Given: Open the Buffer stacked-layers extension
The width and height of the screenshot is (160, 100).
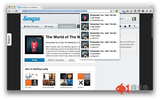Looking at the screenshot, I should [x=143, y=11].
